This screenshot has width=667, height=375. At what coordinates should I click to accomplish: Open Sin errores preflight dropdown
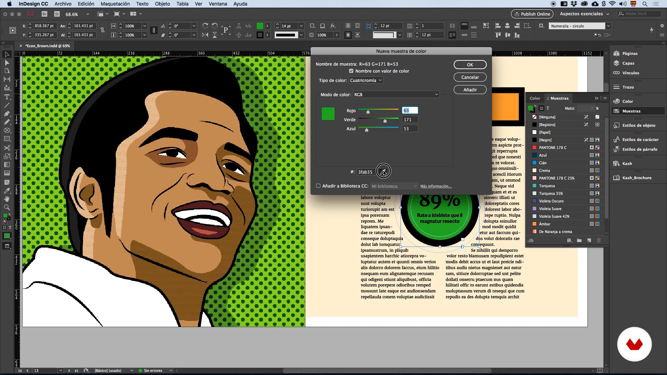coord(171,370)
